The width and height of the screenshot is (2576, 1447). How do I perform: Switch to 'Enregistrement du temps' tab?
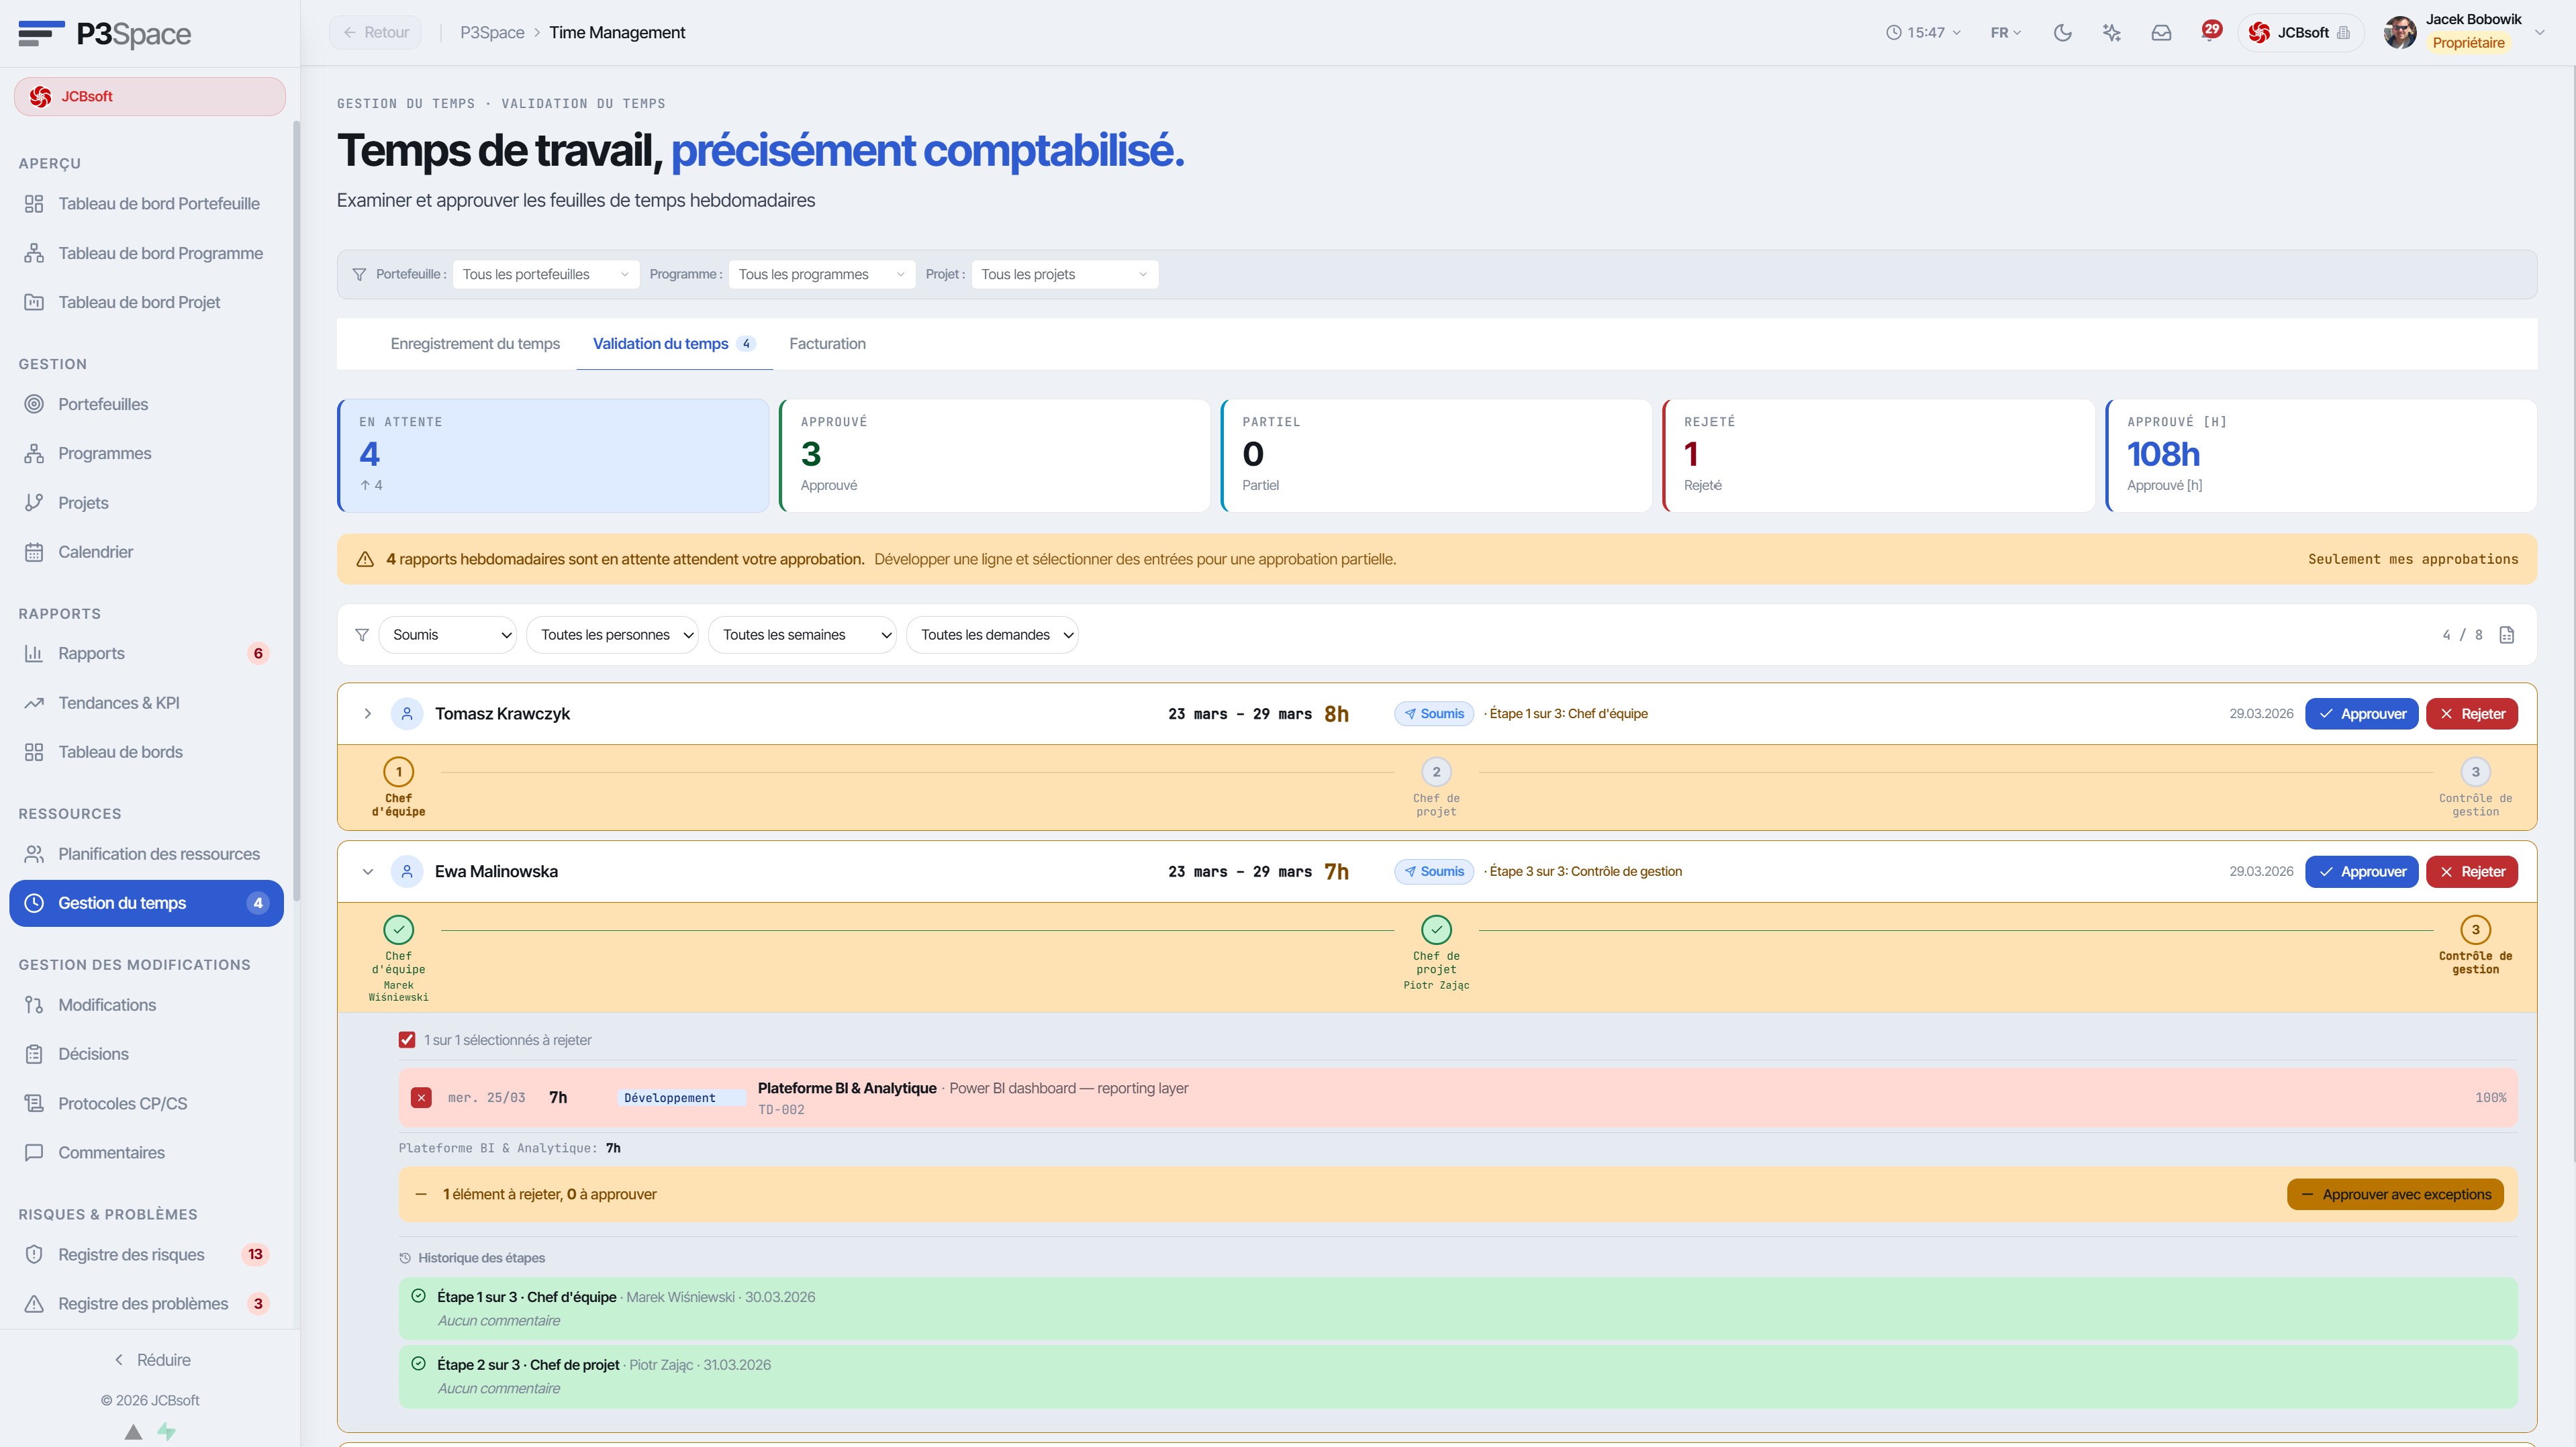click(x=475, y=344)
